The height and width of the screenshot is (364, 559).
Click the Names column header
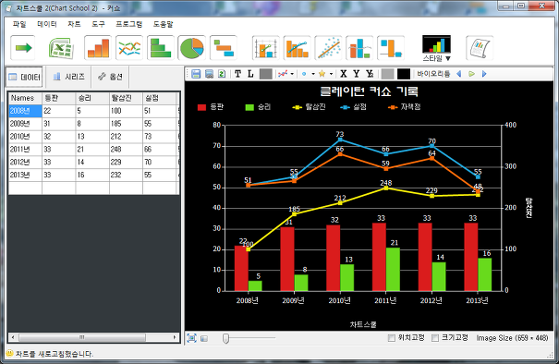[x=25, y=98]
